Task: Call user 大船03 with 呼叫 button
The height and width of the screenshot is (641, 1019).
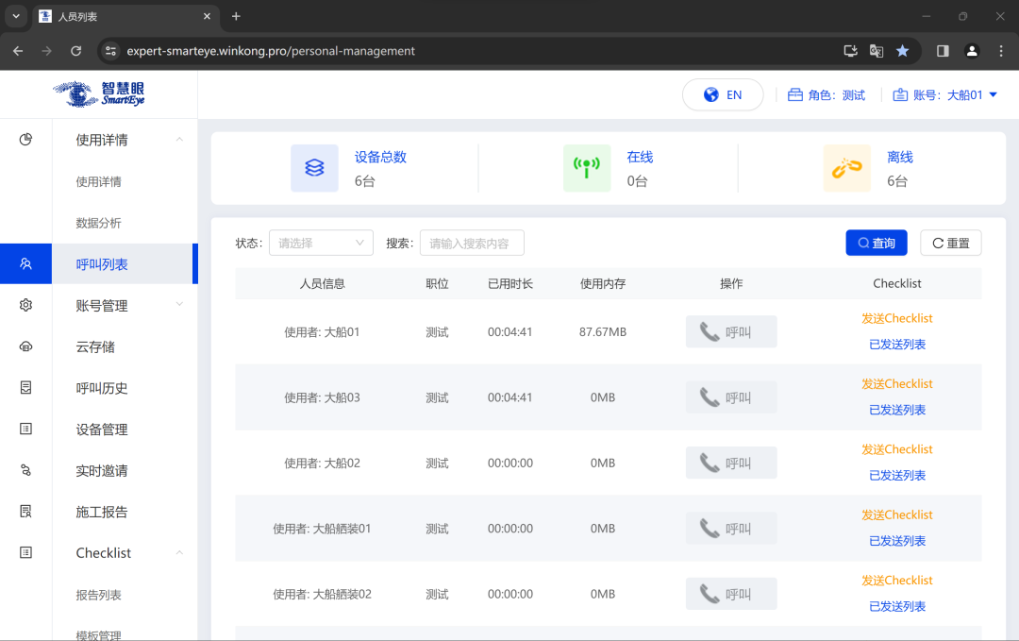Action: (x=731, y=397)
